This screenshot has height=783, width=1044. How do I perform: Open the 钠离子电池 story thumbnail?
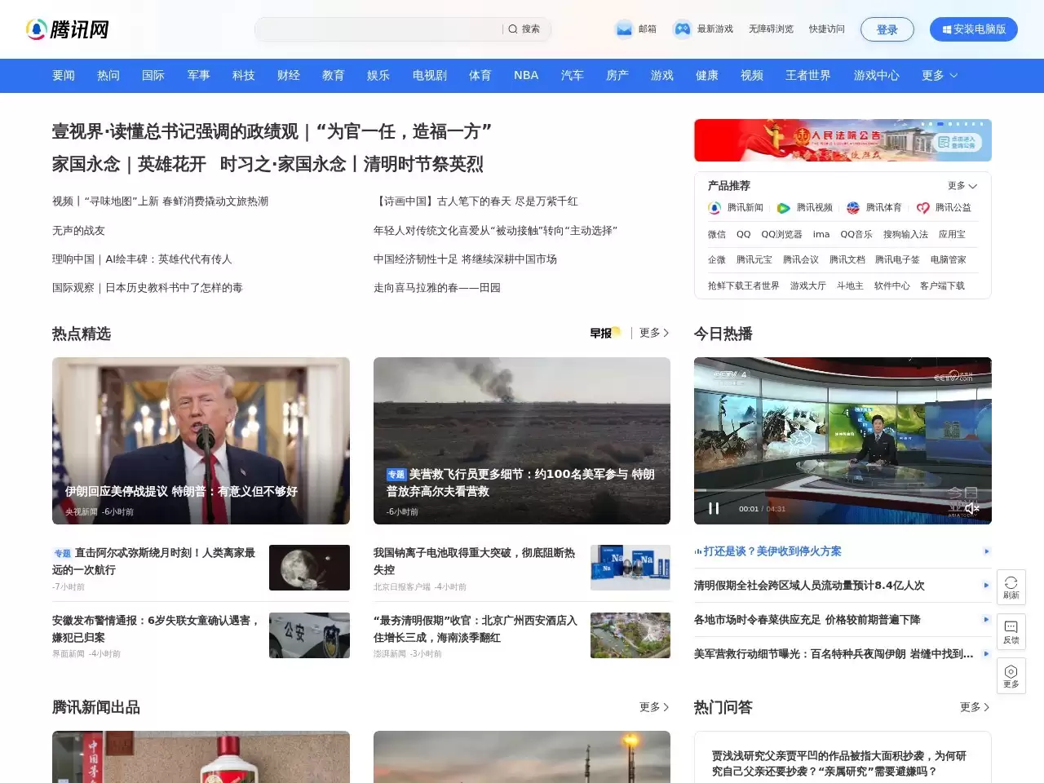tap(630, 568)
